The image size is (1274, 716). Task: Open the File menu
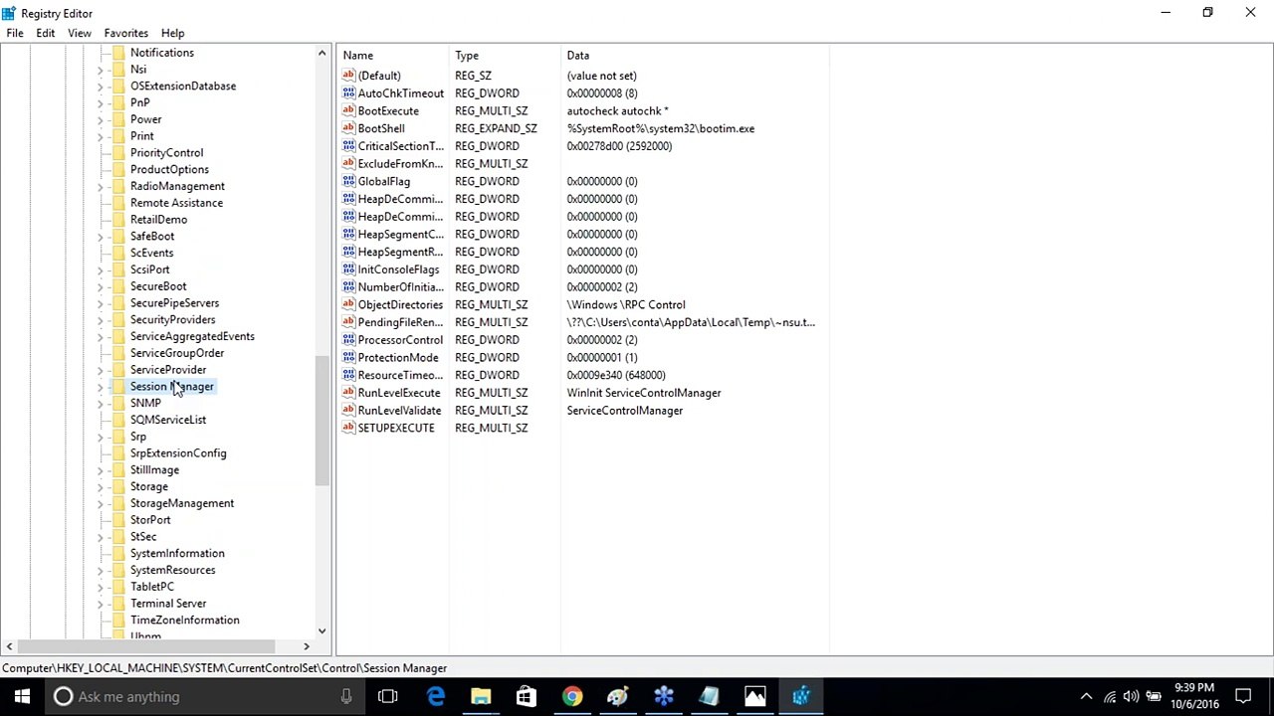[15, 33]
